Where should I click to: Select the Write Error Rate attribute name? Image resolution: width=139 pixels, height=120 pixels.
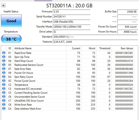(x=23, y=105)
